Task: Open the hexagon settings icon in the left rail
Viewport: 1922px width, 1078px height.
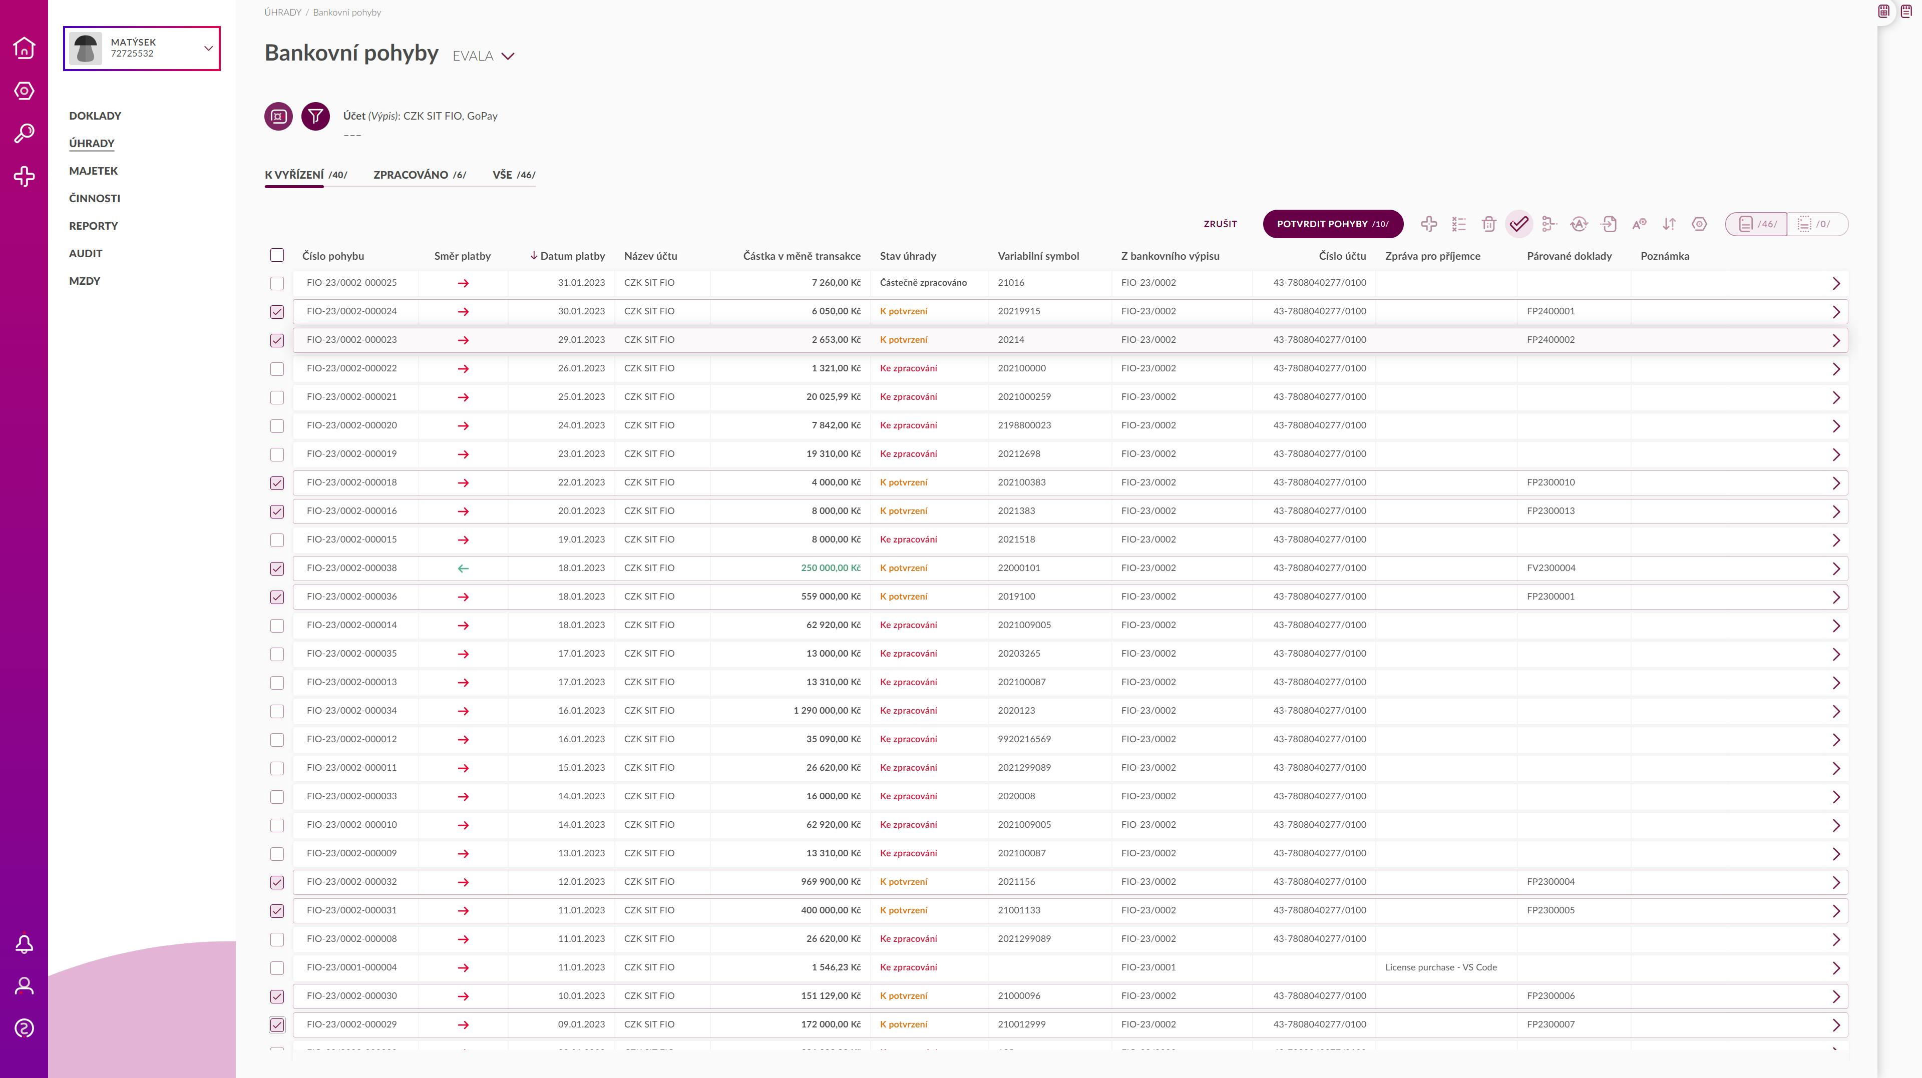Action: point(24,91)
